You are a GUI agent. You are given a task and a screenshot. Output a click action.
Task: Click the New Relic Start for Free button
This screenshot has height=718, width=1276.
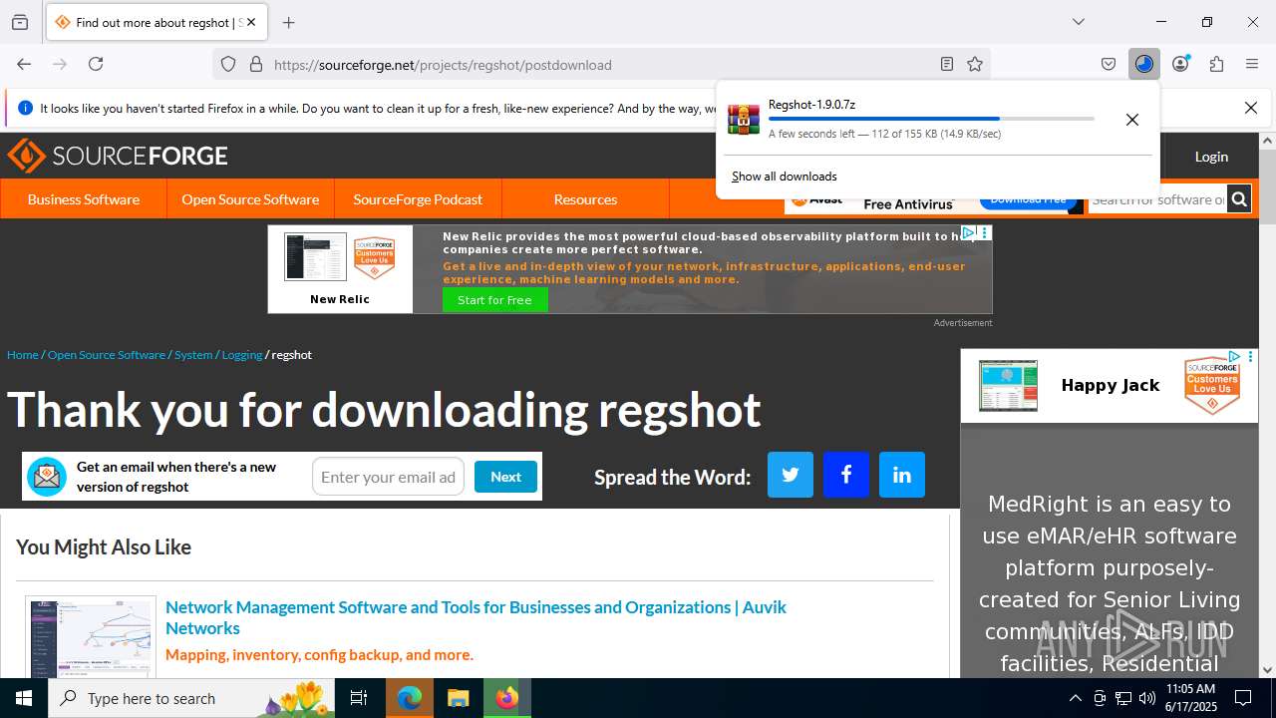(494, 300)
